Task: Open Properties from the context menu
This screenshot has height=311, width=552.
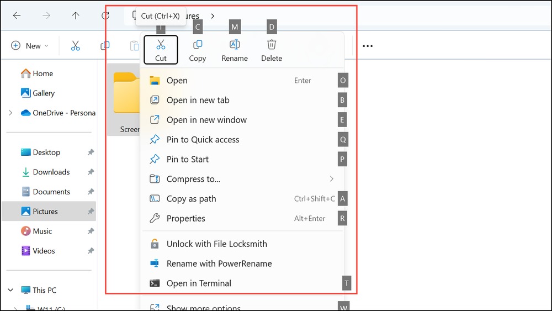Action: (x=242, y=218)
